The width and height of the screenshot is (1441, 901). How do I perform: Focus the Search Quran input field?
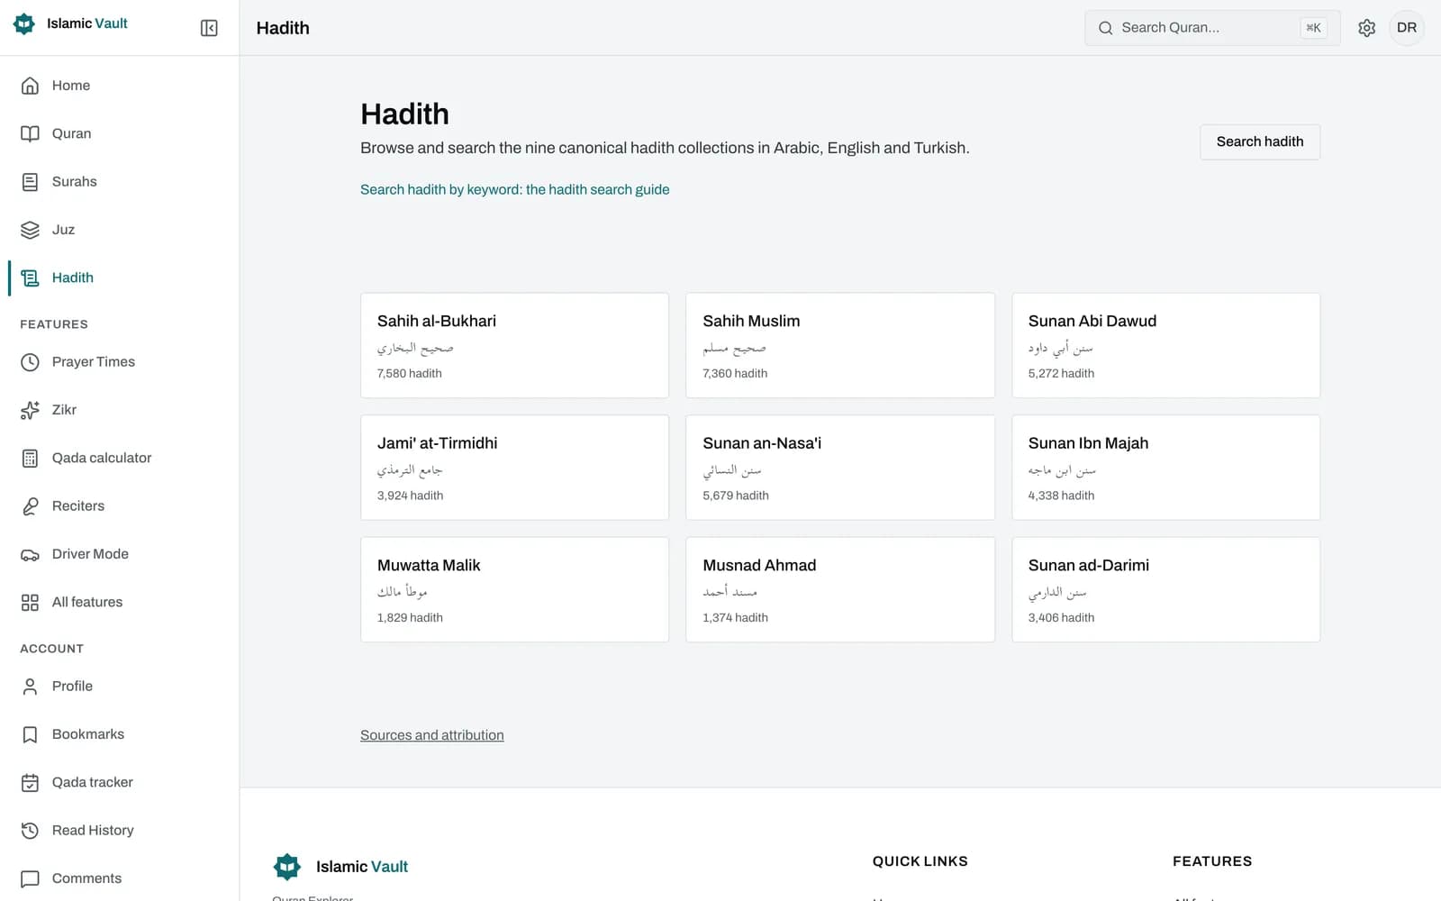coord(1212,28)
